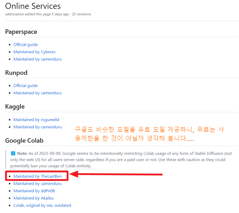Open Runpod Official guide link
The height and width of the screenshot is (213, 239).
click(x=25, y=86)
